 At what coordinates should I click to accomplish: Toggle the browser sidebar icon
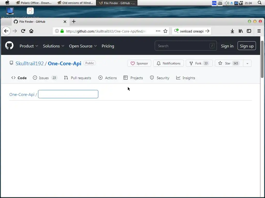(249, 31)
